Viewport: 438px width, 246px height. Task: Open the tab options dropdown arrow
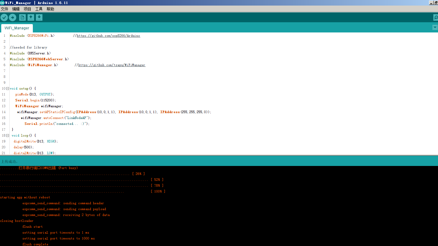click(435, 28)
